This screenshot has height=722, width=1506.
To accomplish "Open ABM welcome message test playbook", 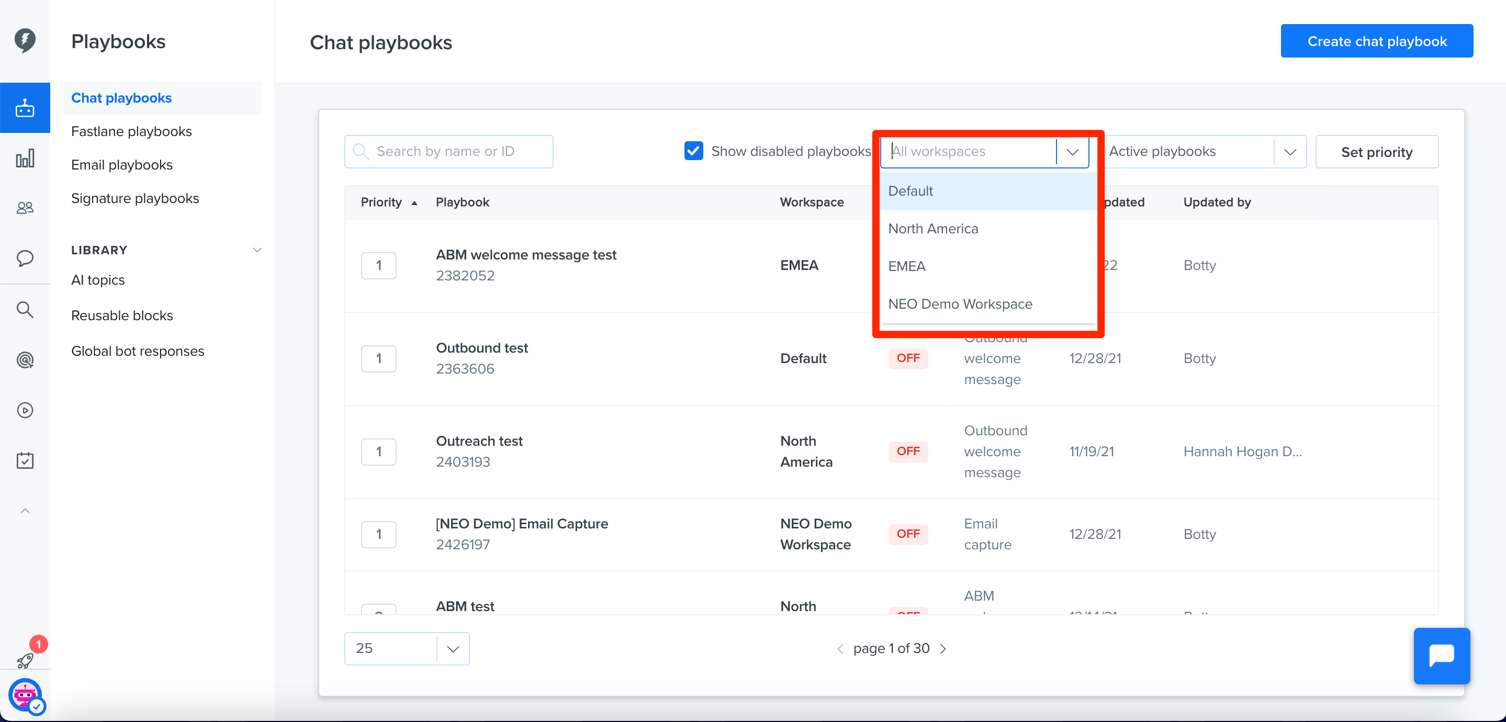I will (525, 255).
